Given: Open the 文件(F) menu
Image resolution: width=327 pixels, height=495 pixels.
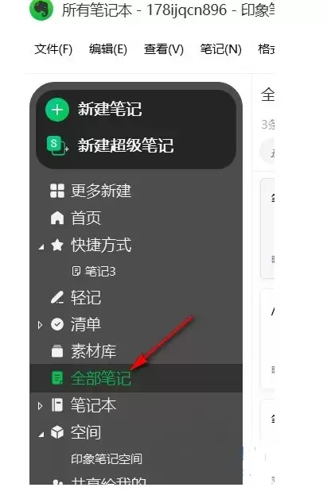Looking at the screenshot, I should (53, 49).
